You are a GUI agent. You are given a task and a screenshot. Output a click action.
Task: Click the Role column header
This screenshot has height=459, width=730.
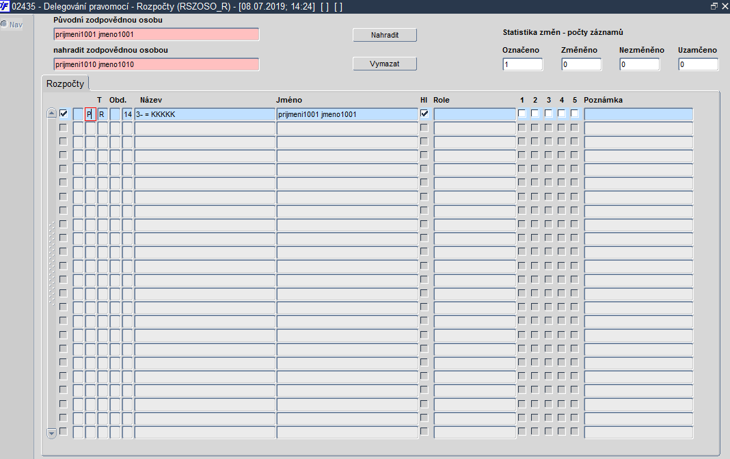[x=442, y=100]
